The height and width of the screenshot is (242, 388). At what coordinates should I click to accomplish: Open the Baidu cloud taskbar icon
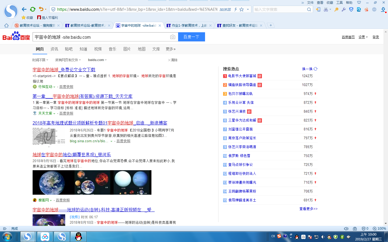click(x=45, y=237)
